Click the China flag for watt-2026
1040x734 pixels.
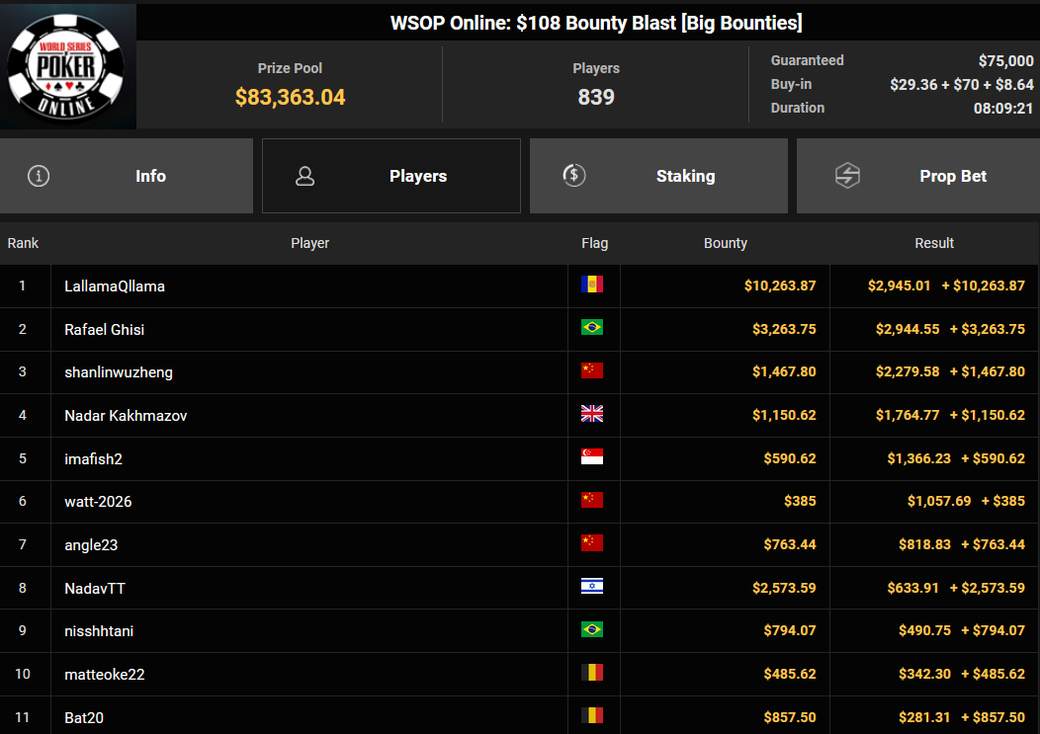[591, 500]
